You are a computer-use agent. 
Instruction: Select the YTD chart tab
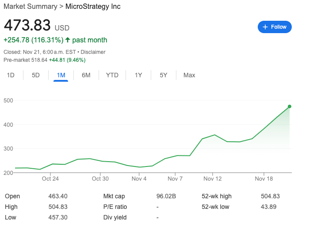pos(112,75)
